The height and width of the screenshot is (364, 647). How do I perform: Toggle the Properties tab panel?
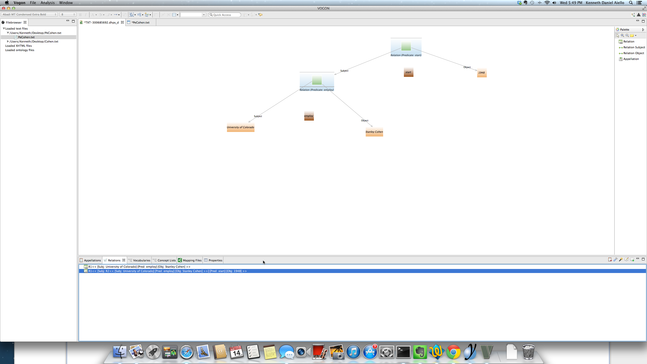[216, 260]
